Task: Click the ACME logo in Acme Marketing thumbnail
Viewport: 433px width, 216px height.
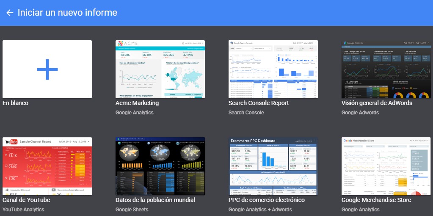Action: tap(127, 43)
